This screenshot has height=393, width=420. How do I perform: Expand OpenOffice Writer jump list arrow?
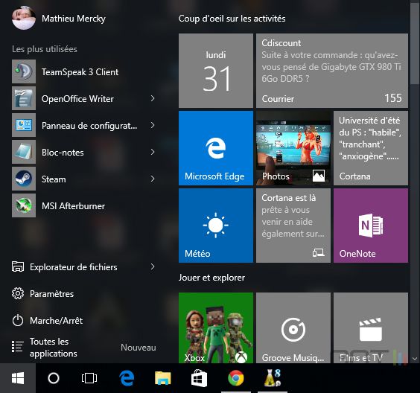[153, 98]
